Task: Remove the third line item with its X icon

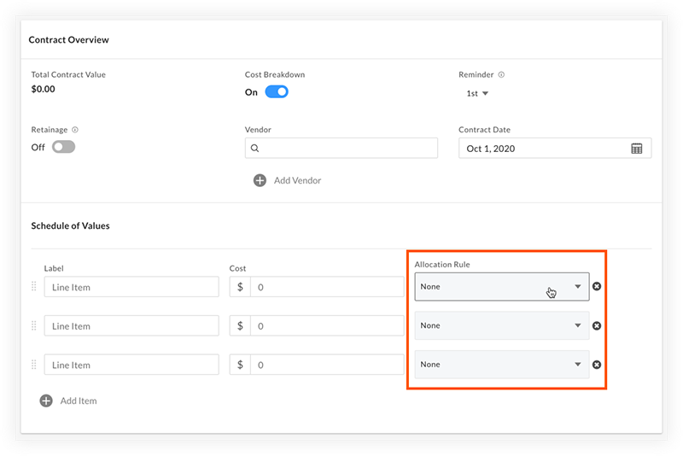Action: click(597, 365)
